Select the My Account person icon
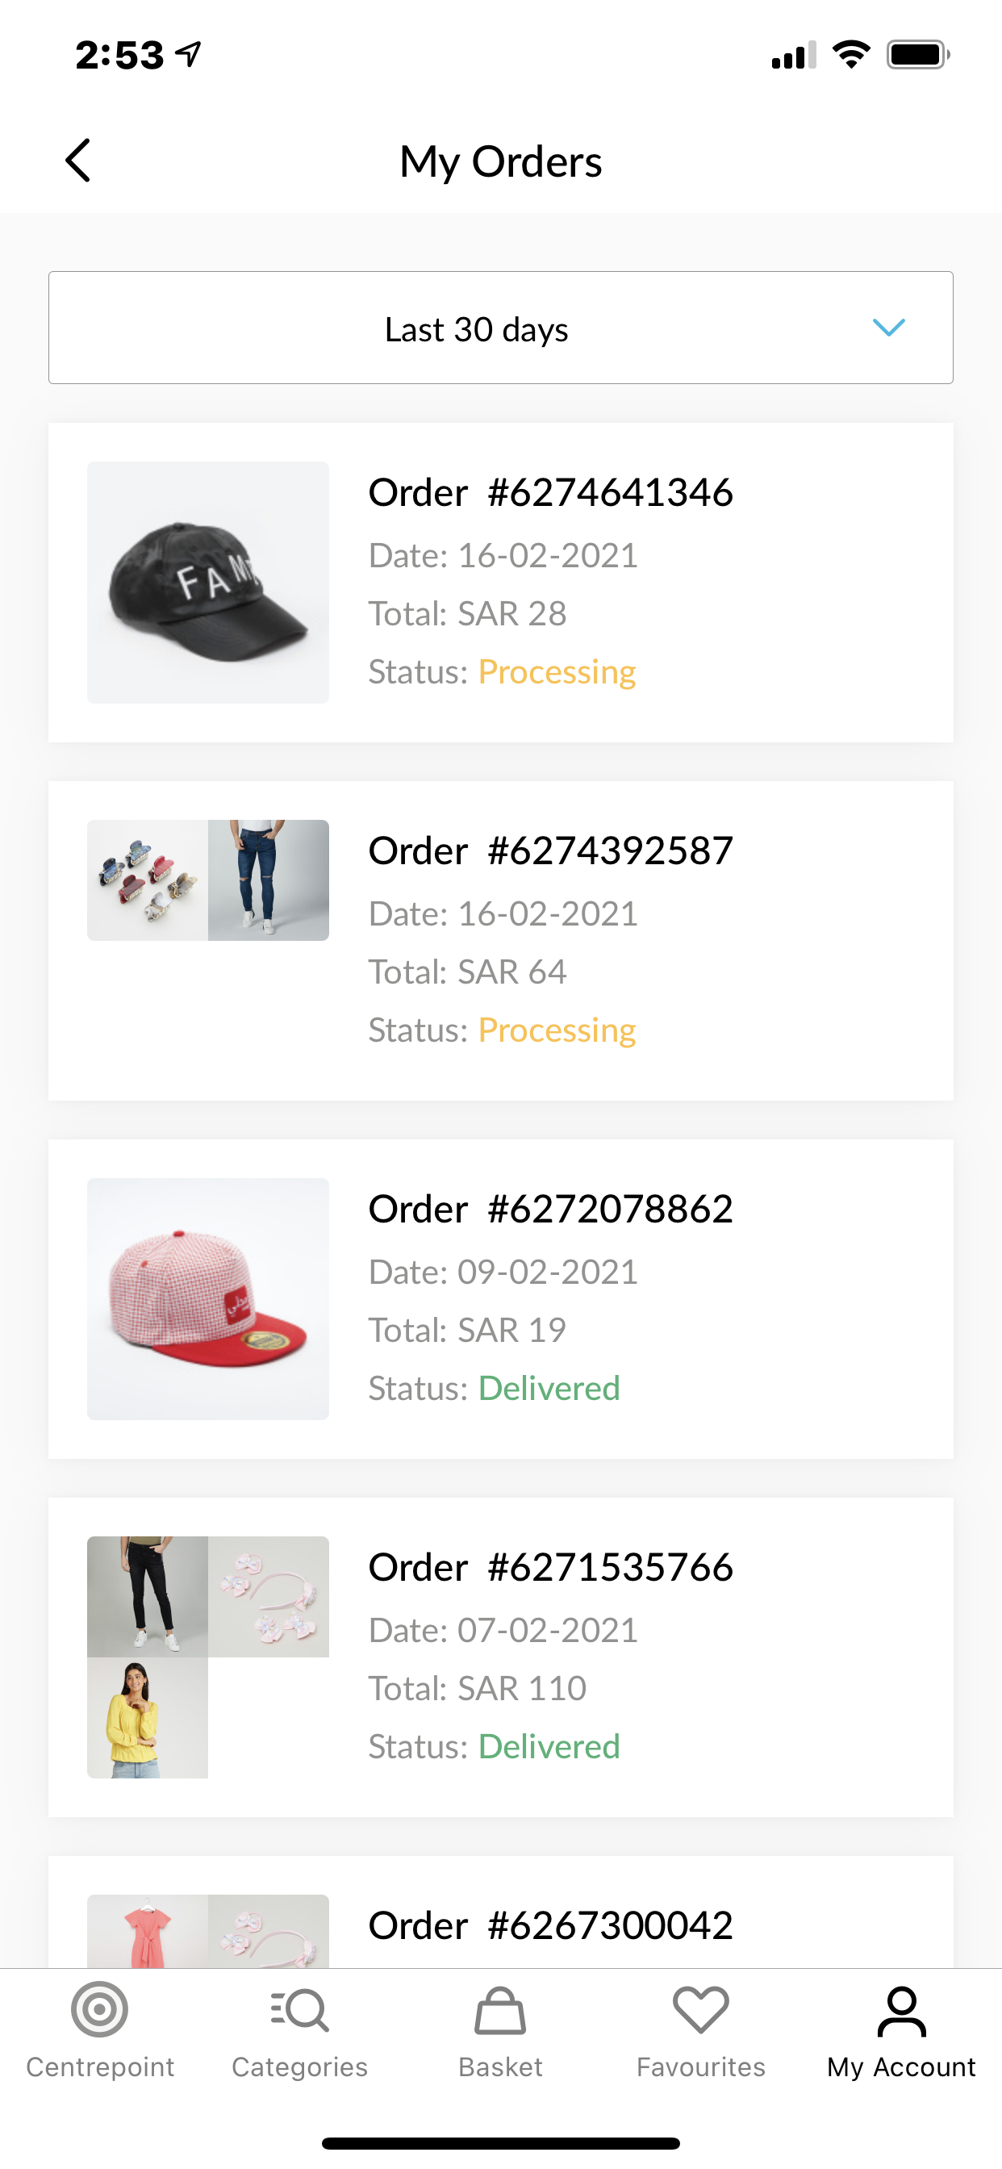This screenshot has height=2169, width=1002. click(x=901, y=2011)
